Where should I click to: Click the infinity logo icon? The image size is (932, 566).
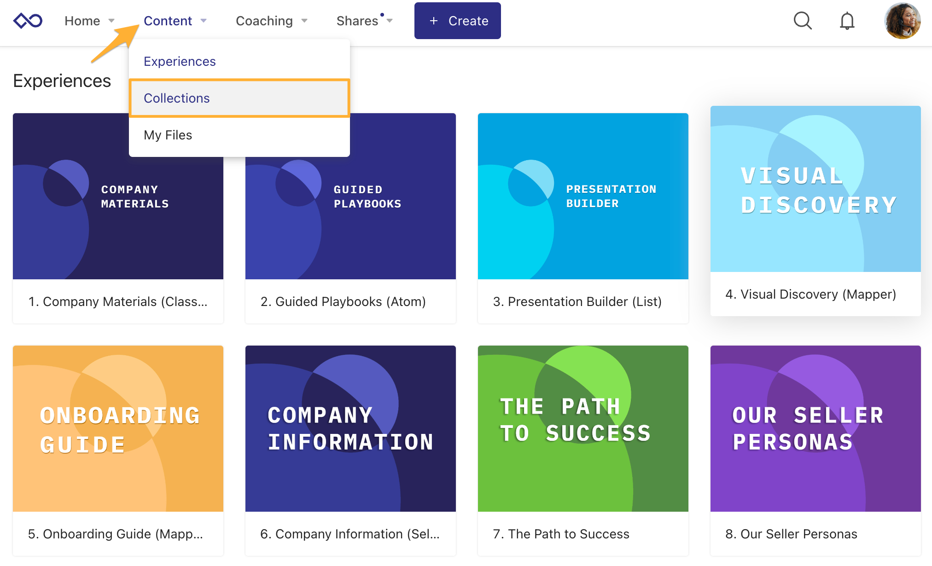pos(28,21)
